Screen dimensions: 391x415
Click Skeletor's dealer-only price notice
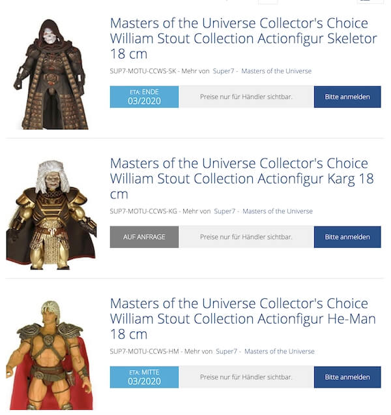[x=246, y=97]
